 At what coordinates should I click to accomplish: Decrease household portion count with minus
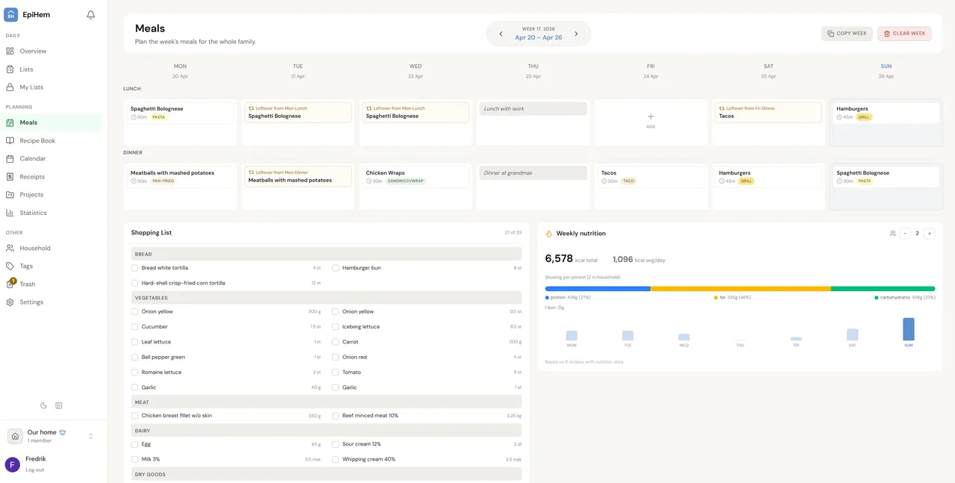point(905,234)
